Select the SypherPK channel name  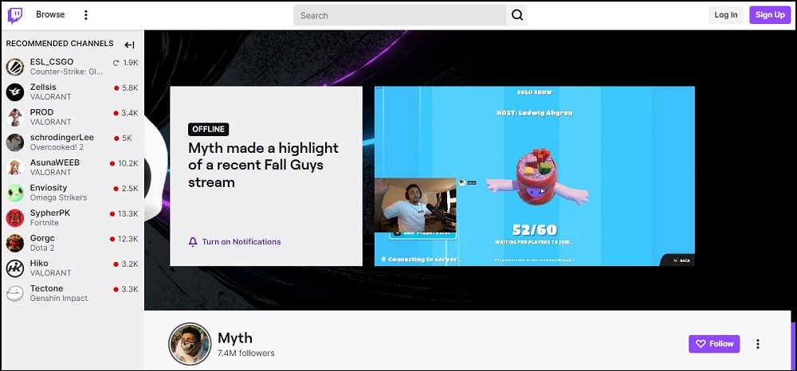point(49,213)
